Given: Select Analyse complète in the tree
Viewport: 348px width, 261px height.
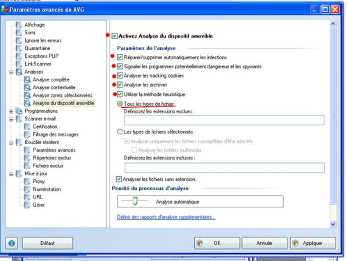Looking at the screenshot, I should tap(51, 79).
